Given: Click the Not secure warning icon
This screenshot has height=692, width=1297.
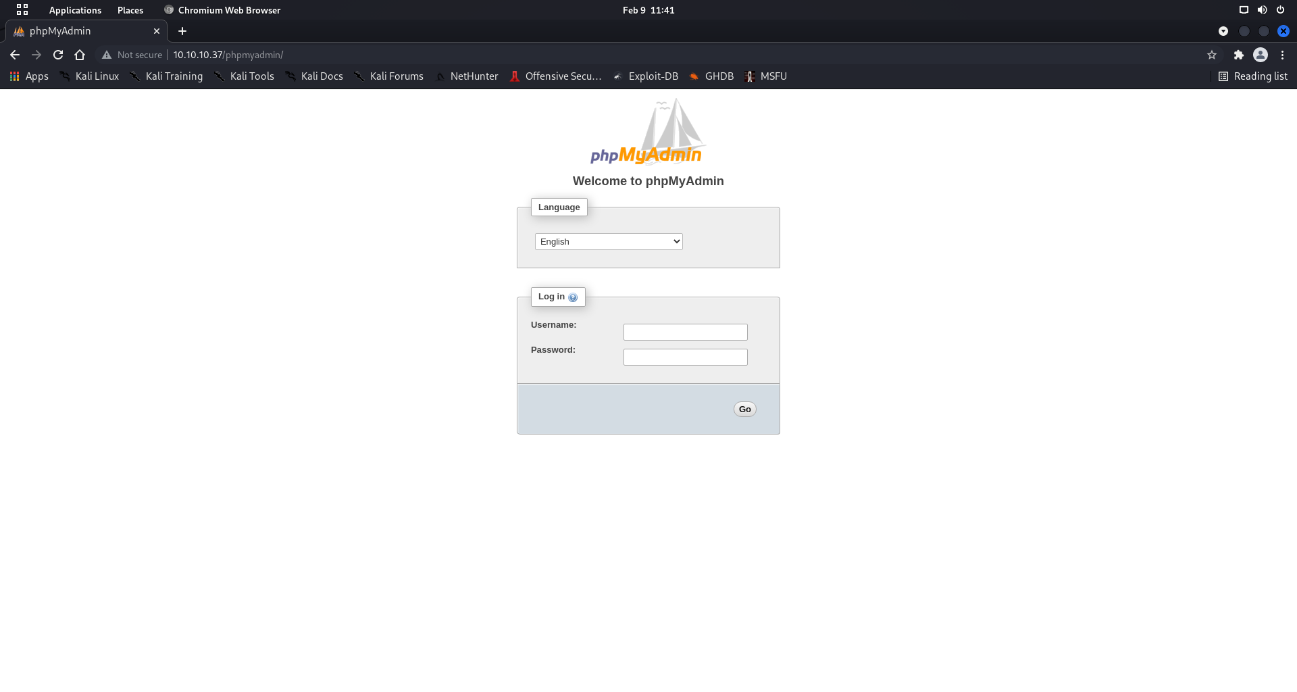Looking at the screenshot, I should 107,55.
